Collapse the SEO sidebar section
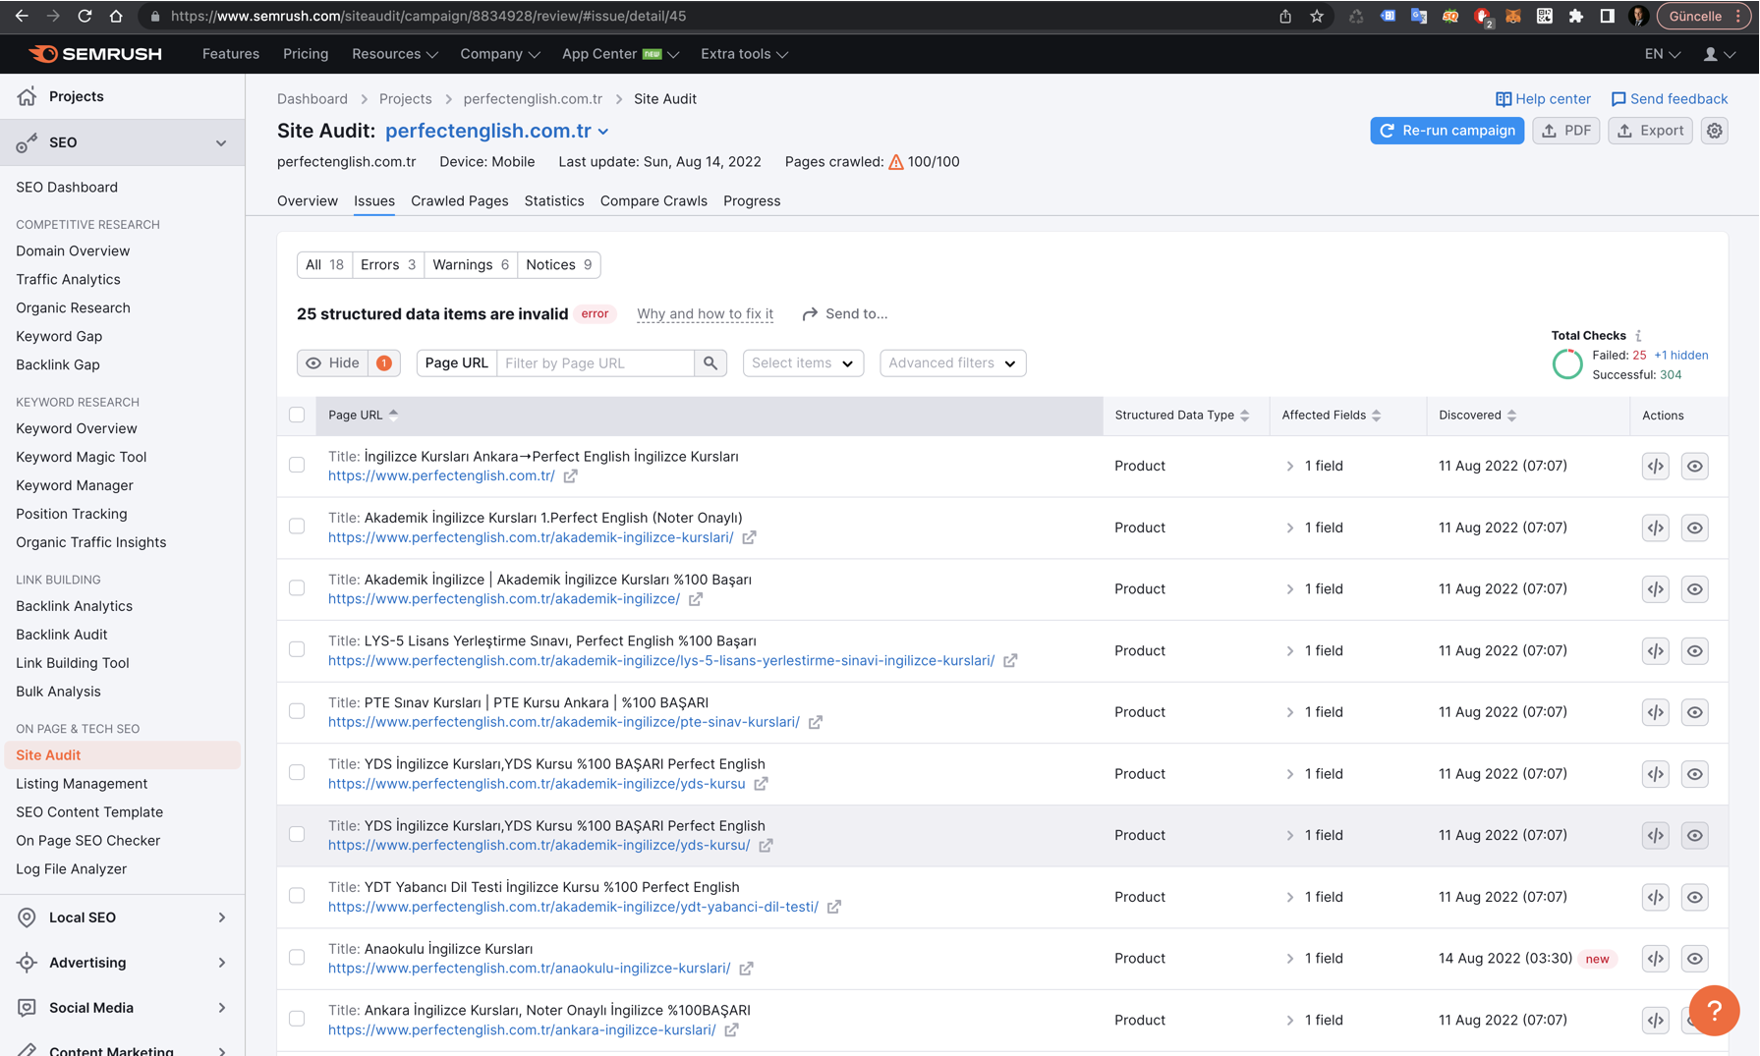Image resolution: width=1760 pixels, height=1056 pixels. (x=221, y=142)
